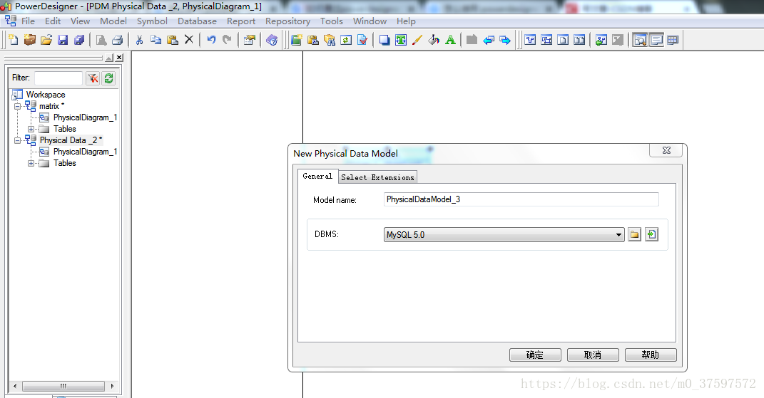Click the Help book icon in toolbar
The width and height of the screenshot is (764, 398).
[x=272, y=40]
